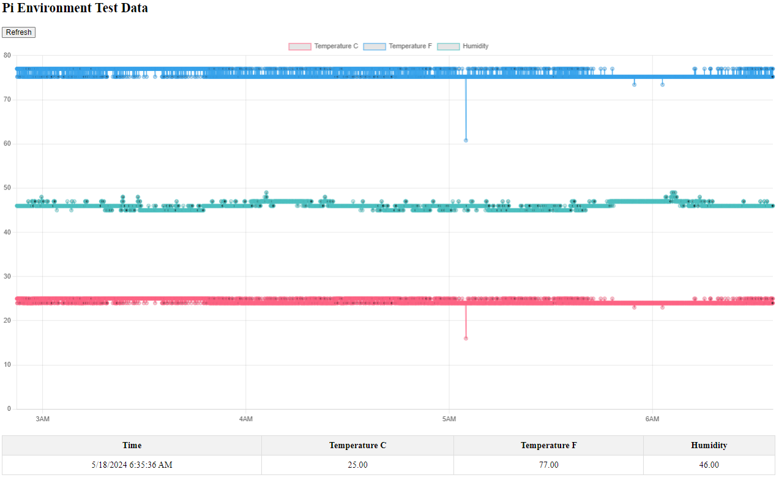Click the 3AM x-axis label
This screenshot has height=483, width=779.
[42, 419]
